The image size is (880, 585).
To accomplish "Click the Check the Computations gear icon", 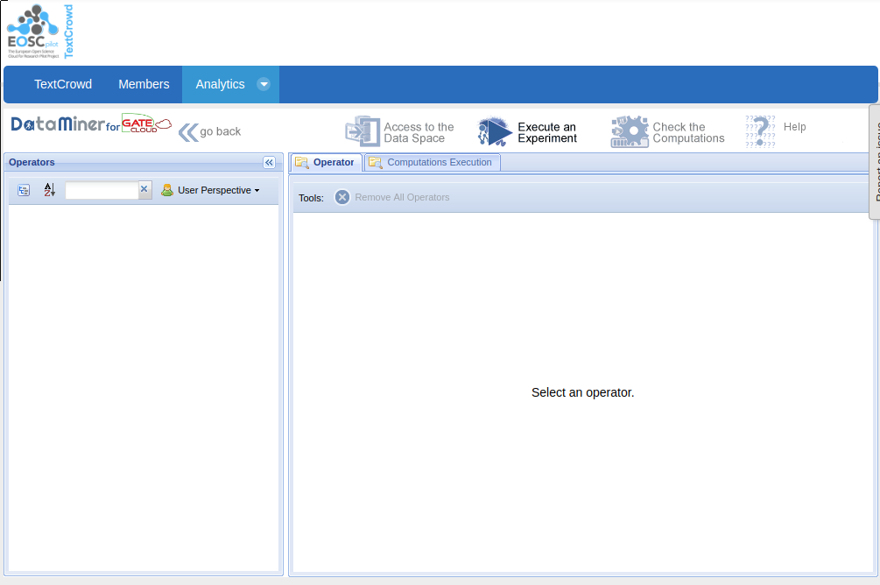I will [629, 131].
